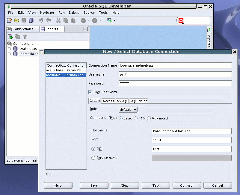
Task: Click the dialog window menu icon
Action: pyautogui.click(x=41, y=52)
